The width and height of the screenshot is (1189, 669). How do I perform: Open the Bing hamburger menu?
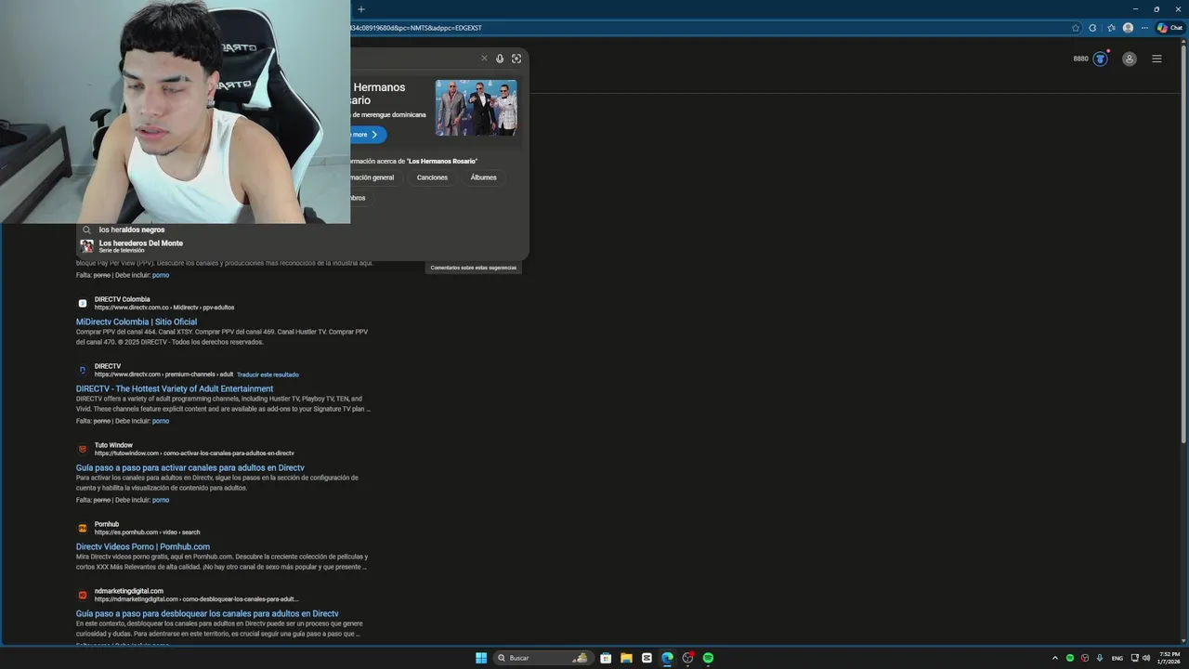point(1156,59)
